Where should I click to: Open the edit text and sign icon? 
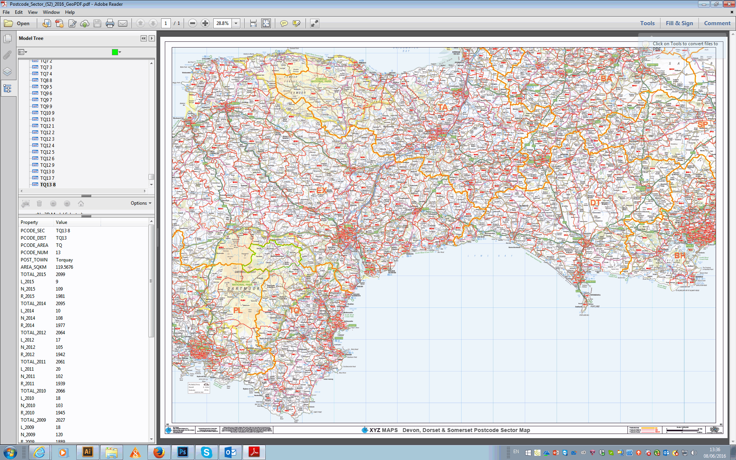(72, 23)
